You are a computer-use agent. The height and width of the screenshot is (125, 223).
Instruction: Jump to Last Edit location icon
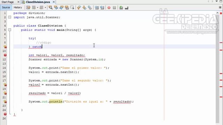point(28,8)
